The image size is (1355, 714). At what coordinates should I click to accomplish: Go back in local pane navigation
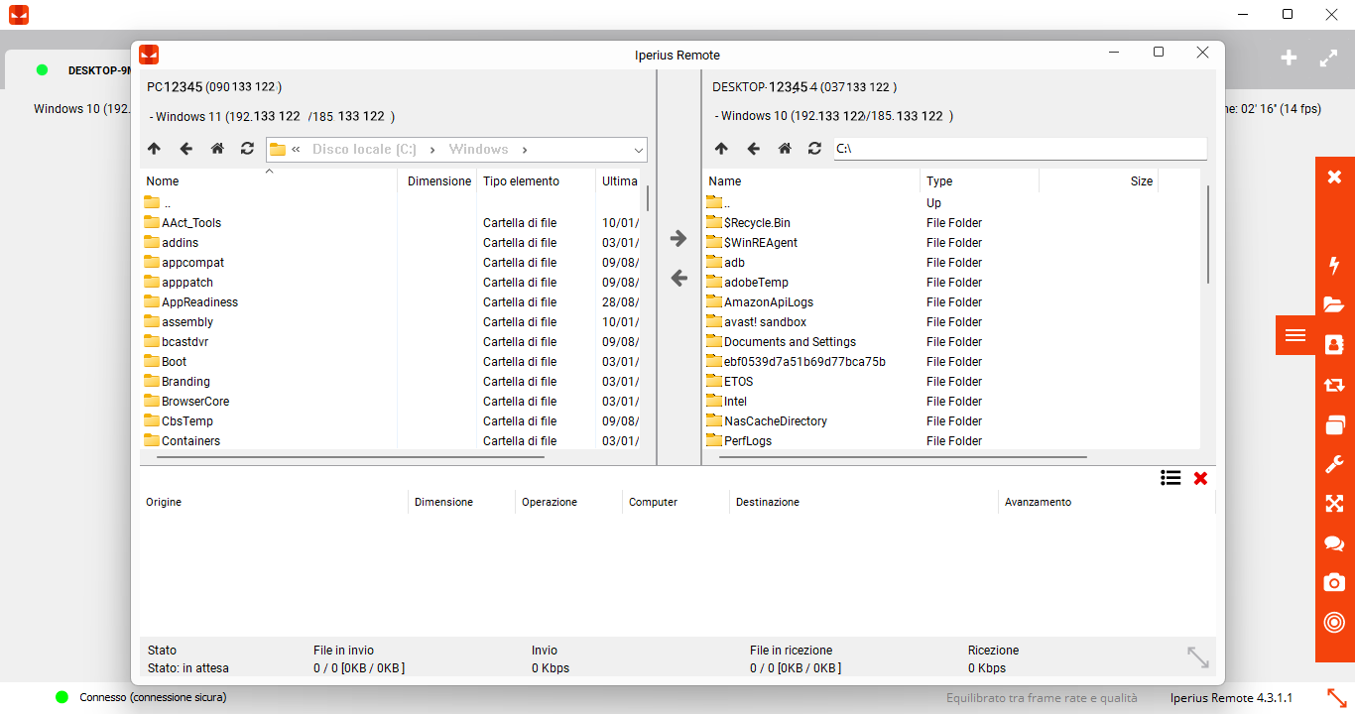click(185, 149)
